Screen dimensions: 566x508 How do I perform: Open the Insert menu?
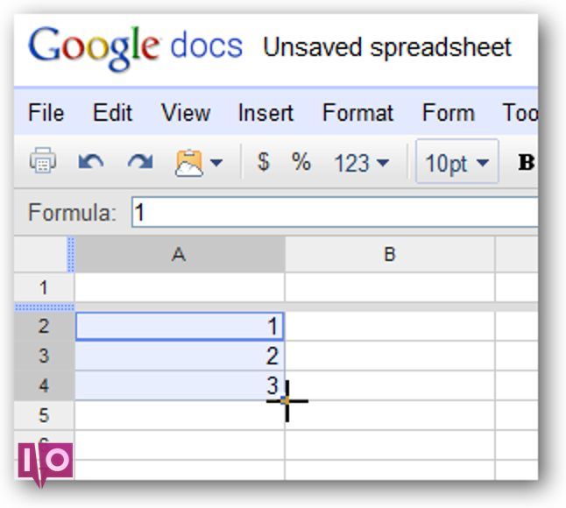click(x=265, y=113)
